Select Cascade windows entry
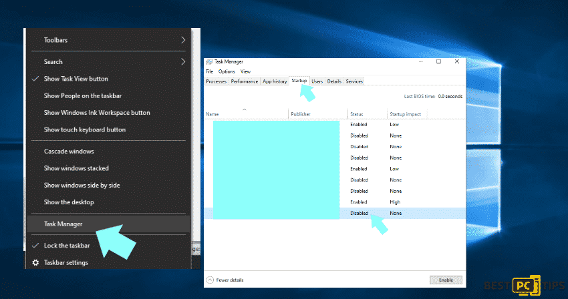 [69, 152]
